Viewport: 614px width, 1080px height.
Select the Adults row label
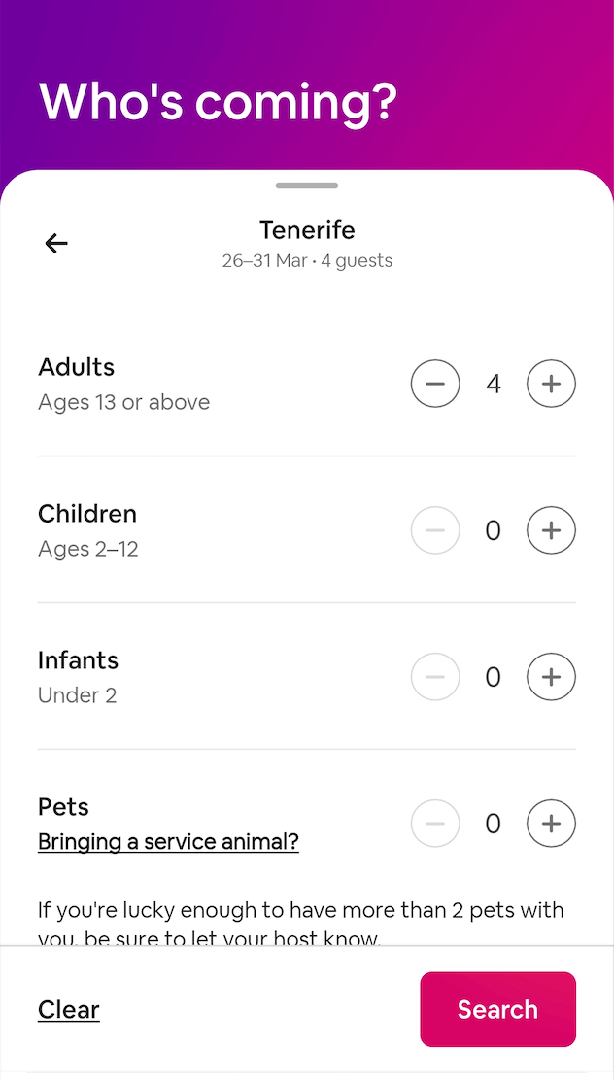77,367
